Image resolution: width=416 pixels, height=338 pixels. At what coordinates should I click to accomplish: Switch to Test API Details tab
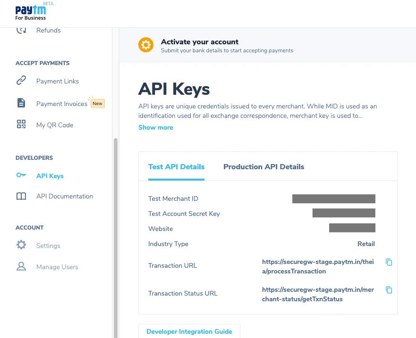(177, 166)
